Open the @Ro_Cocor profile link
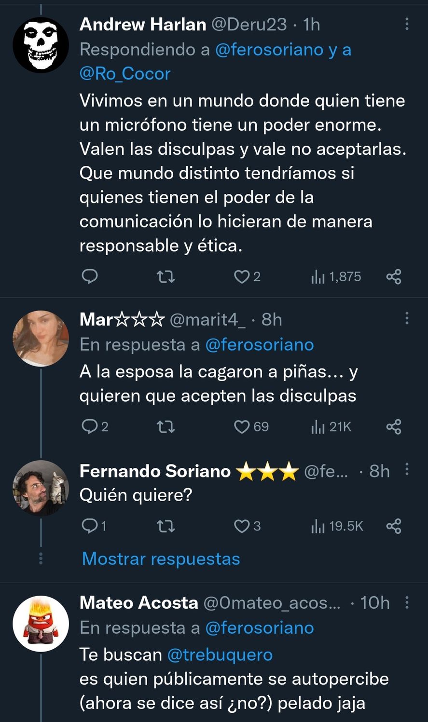The width and height of the screenshot is (428, 722). click(x=125, y=73)
